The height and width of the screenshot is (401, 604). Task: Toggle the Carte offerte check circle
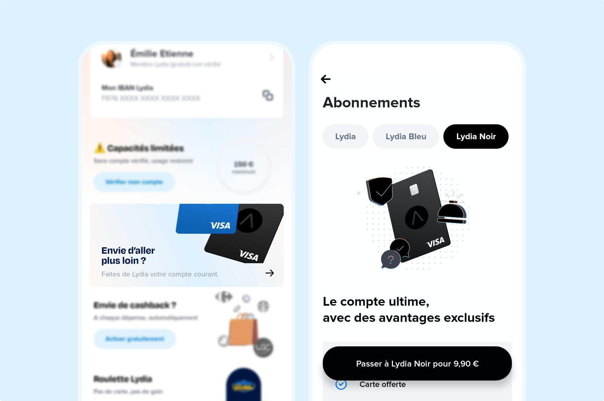[x=341, y=384]
